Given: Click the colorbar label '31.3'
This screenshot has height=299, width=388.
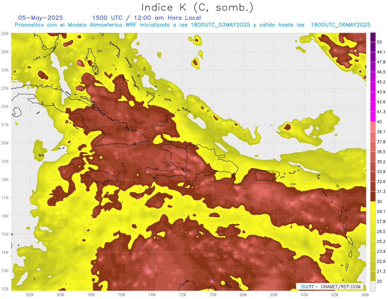Looking at the screenshot, I should 381,192.
